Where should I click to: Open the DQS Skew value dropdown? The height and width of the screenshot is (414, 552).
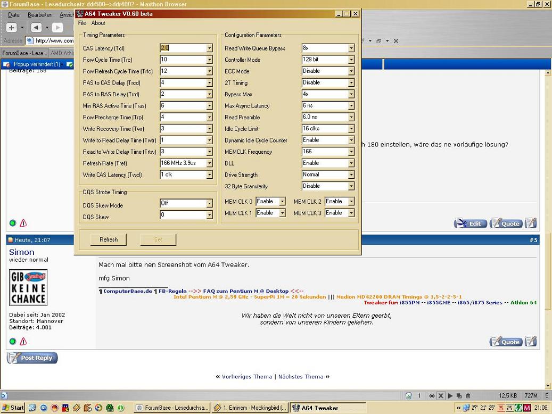click(x=210, y=215)
